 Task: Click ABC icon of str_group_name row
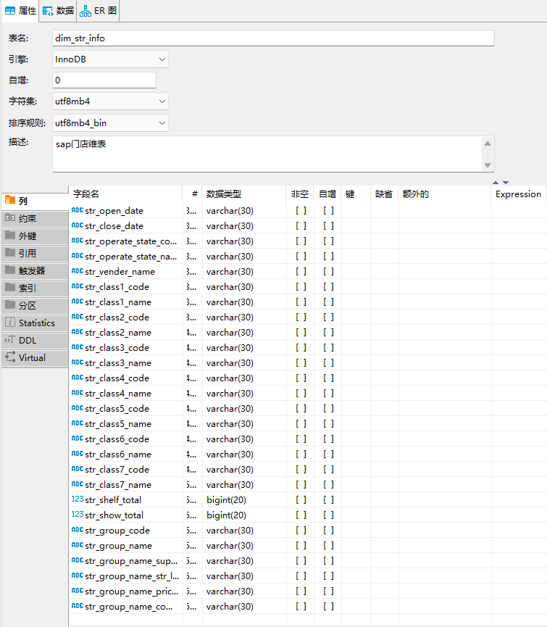pos(77,545)
